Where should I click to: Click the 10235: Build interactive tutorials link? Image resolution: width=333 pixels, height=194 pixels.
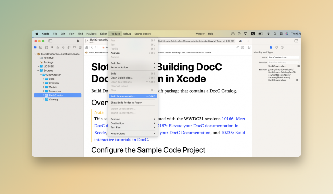233,133
